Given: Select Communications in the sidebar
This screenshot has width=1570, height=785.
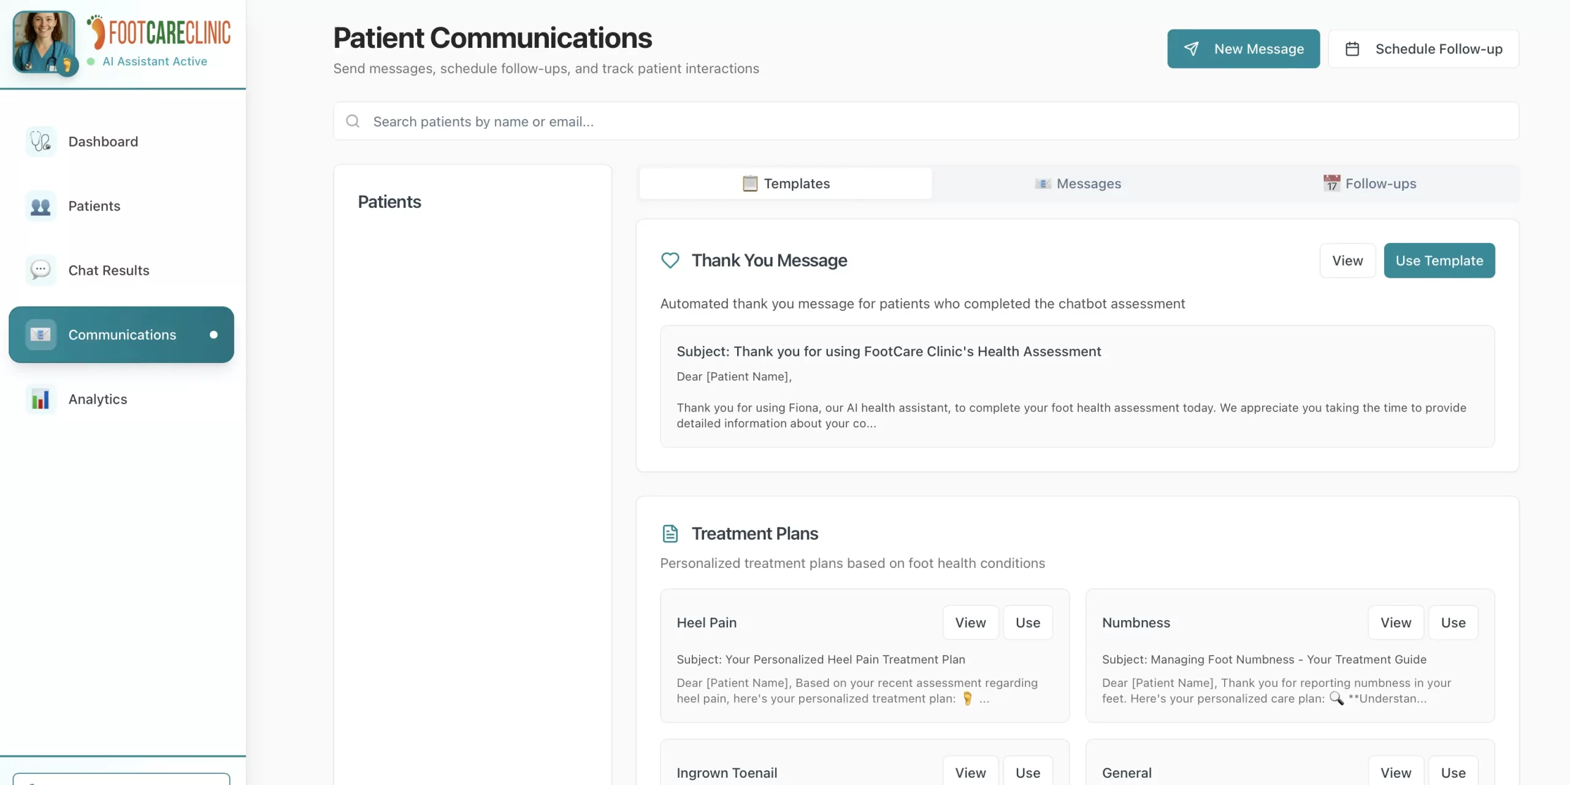Looking at the screenshot, I should 121,335.
